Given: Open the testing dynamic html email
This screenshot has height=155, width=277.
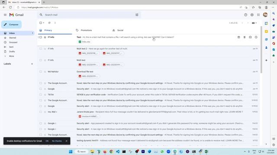Looking at the screenshot, I should click(x=148, y=141).
